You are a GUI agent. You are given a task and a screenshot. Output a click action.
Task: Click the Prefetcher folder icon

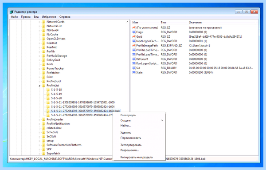click(x=43, y=73)
